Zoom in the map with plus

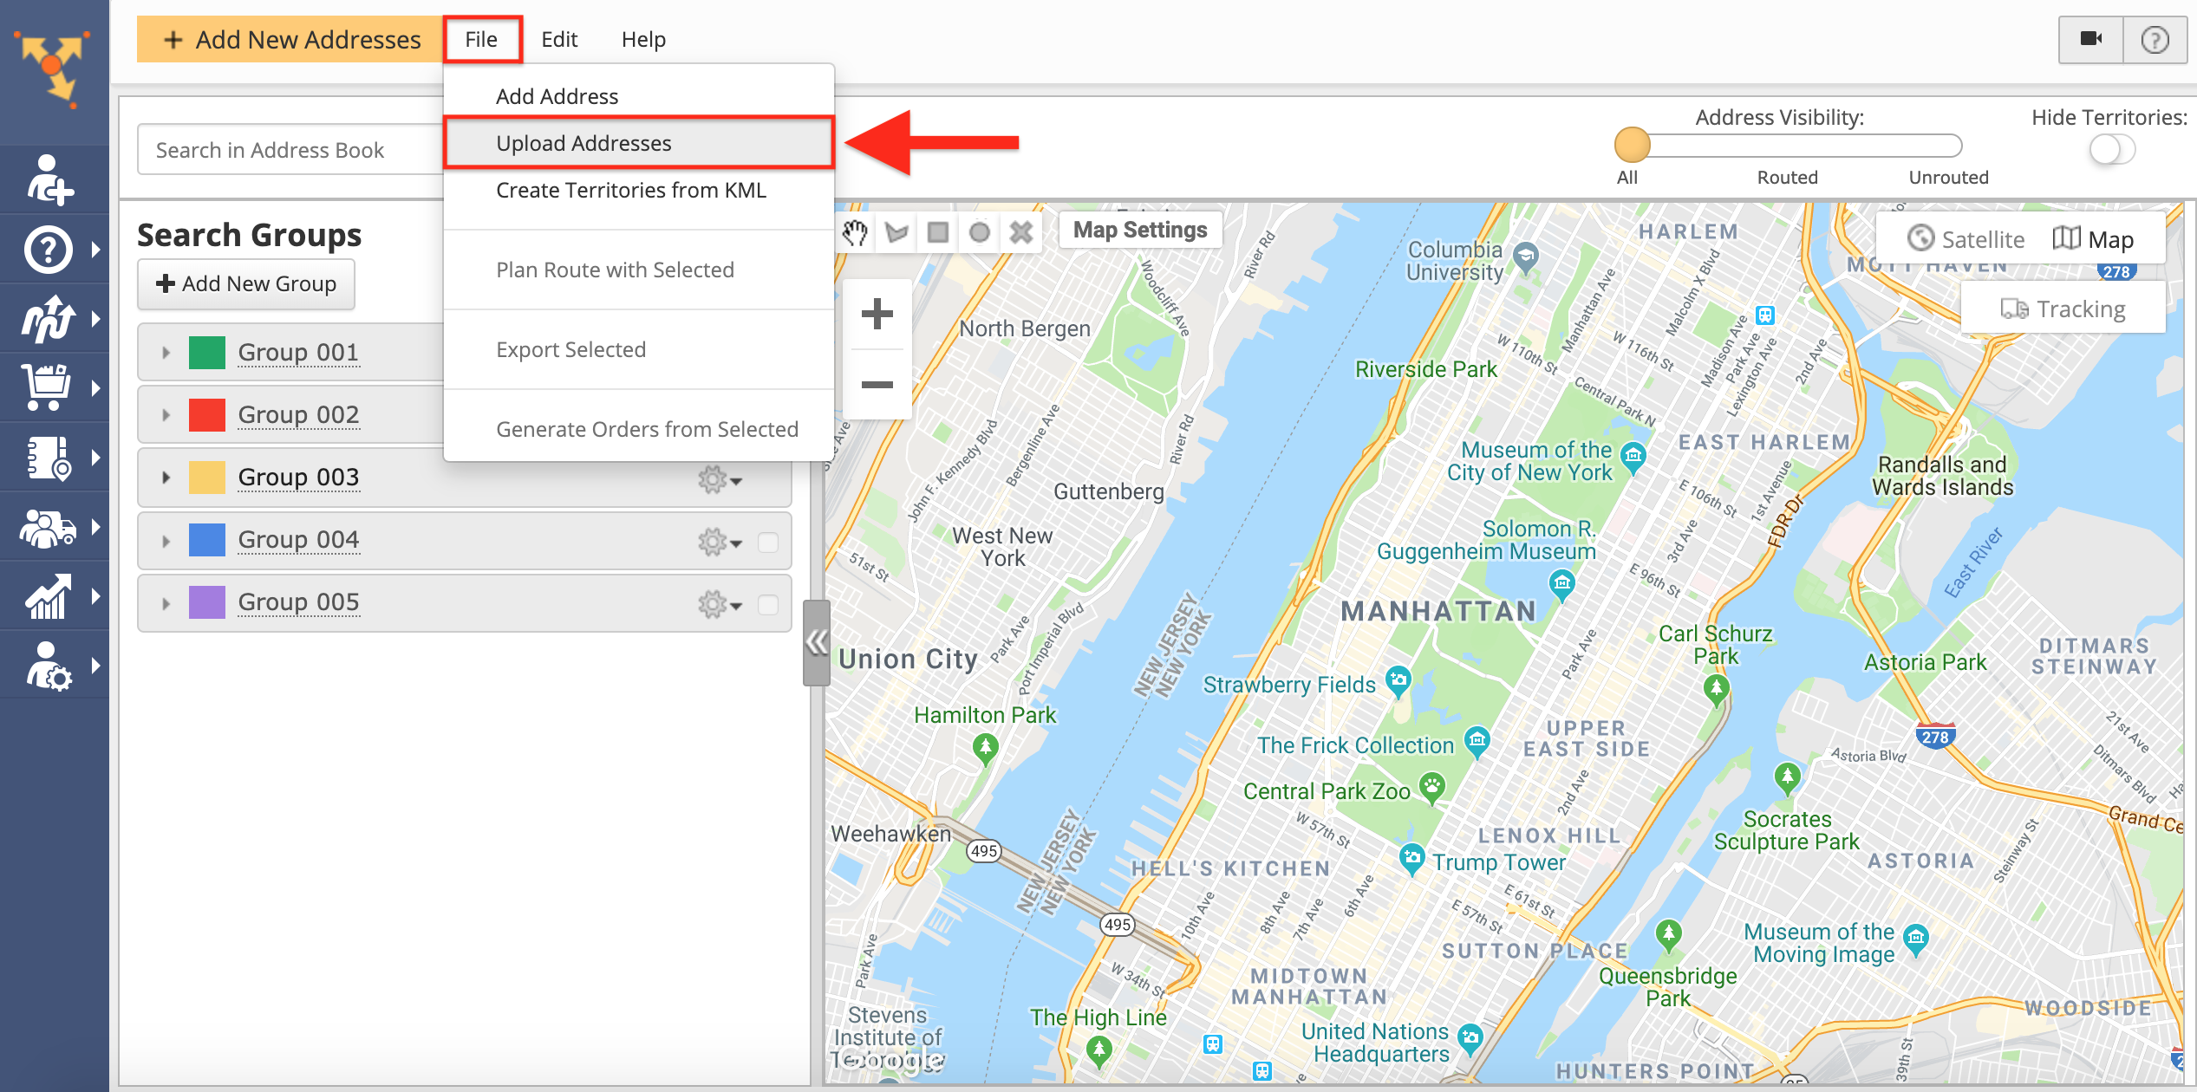(877, 314)
